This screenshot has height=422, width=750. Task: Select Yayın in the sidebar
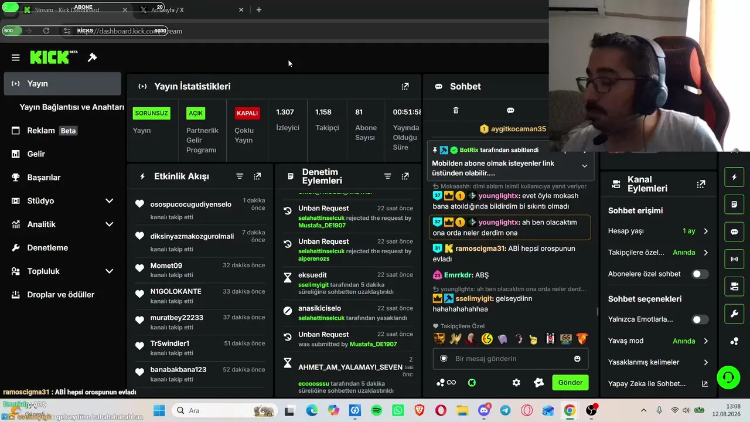[x=62, y=84]
